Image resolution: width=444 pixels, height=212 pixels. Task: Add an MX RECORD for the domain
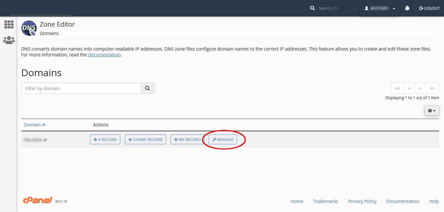click(187, 139)
